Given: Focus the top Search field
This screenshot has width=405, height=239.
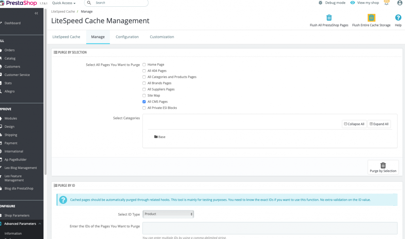Looking at the screenshot, I should pos(116,3).
